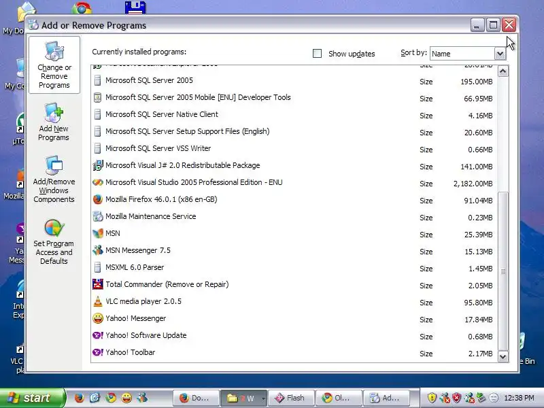
Task: Click program list scrollbar thumb
Action: pyautogui.click(x=503, y=271)
